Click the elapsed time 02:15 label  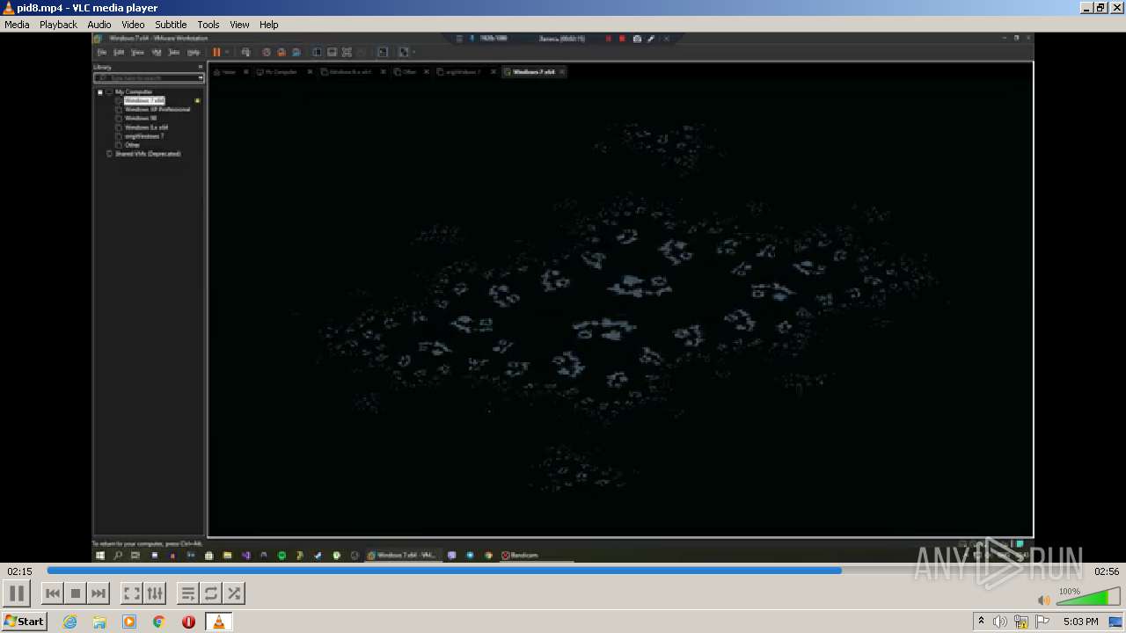[x=19, y=571]
